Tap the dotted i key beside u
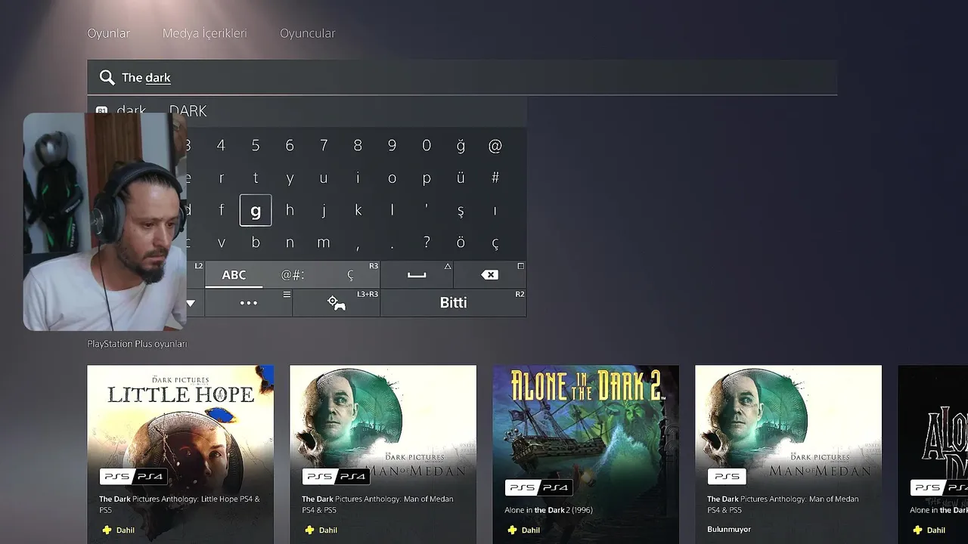This screenshot has height=544, width=968. (x=358, y=178)
